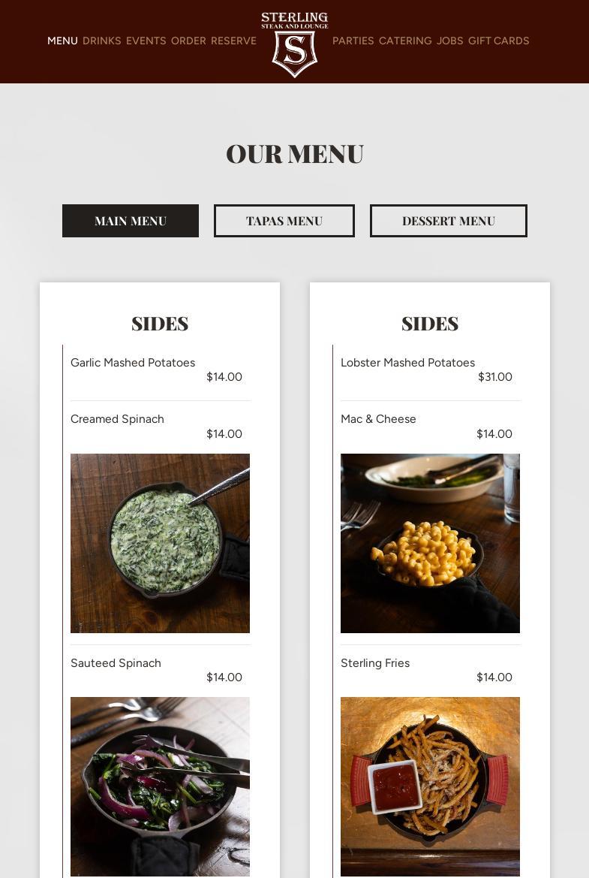This screenshot has width=589, height=878.
Task: Click the Sterling Fries item name
Action: (x=375, y=663)
